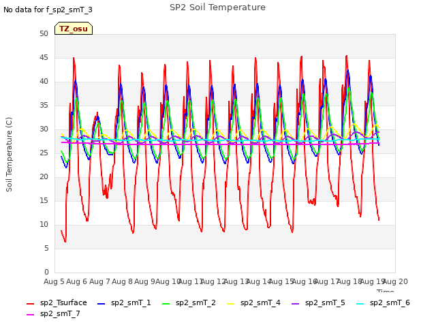Click the blue sp2_smT_1 legend line swatch
This screenshot has width=436, height=327.
102,304
